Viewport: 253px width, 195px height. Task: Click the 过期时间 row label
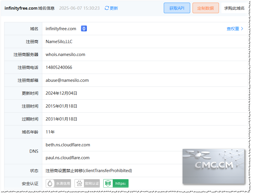(x=30, y=119)
